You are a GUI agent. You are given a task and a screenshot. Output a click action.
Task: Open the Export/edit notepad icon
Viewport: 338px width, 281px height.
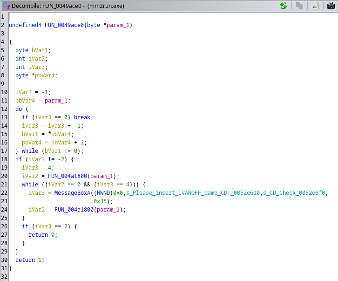point(315,6)
